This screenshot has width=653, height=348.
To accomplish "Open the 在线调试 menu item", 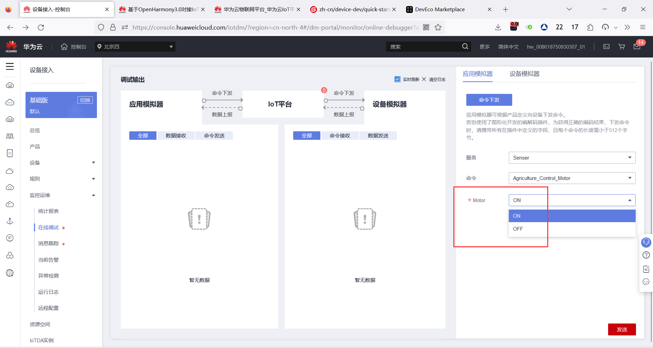I will pyautogui.click(x=48, y=227).
